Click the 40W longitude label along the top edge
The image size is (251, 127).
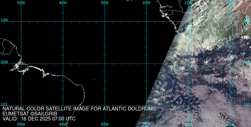tap(63, 3)
